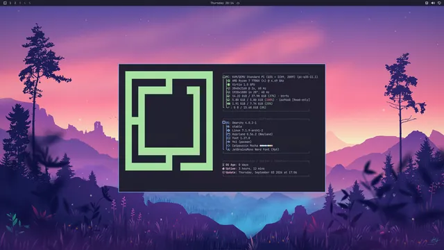Click the PC icon heading the hardware section
The image size is (444, 250).
224,77
